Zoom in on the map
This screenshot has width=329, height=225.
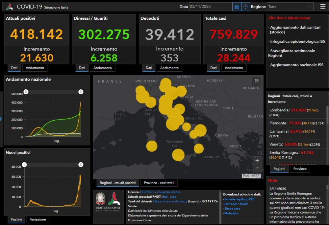(257, 161)
